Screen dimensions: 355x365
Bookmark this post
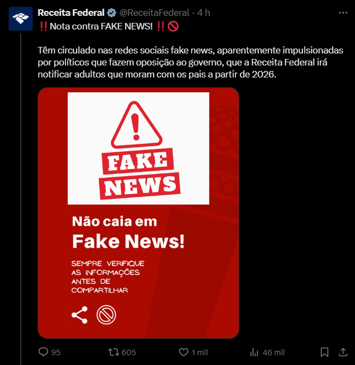pyautogui.click(x=324, y=352)
